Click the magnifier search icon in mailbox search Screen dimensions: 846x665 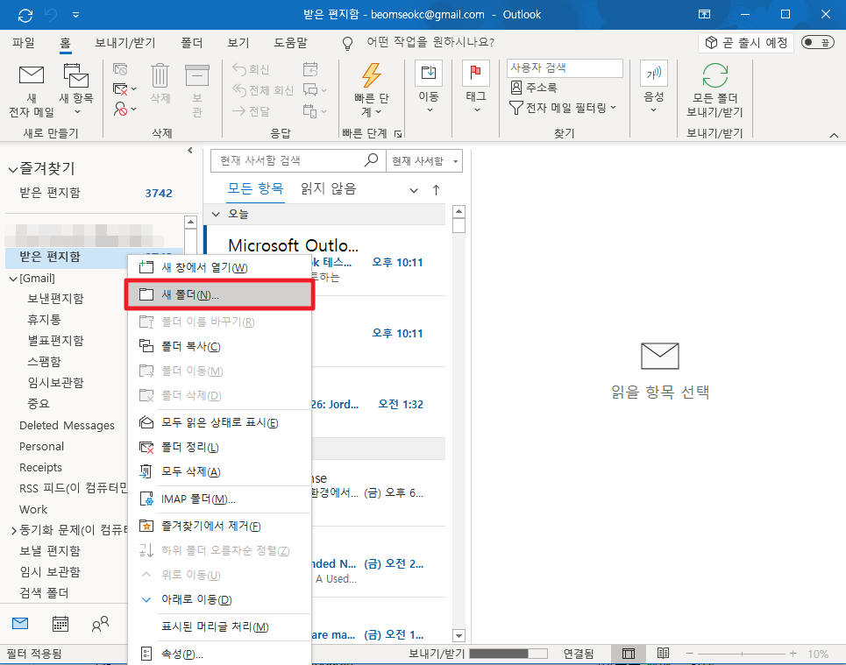pos(371,160)
